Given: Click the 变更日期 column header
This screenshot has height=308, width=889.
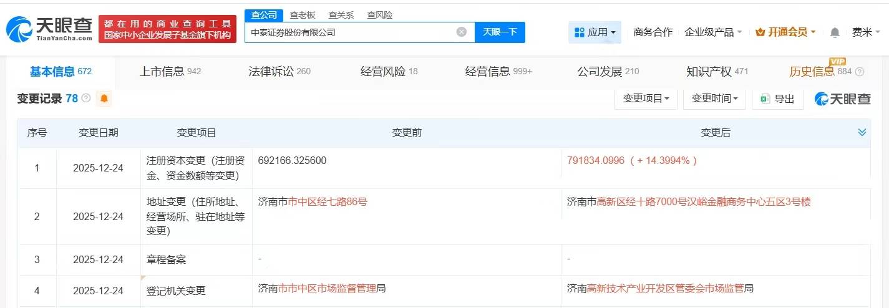Looking at the screenshot, I should click(98, 133).
